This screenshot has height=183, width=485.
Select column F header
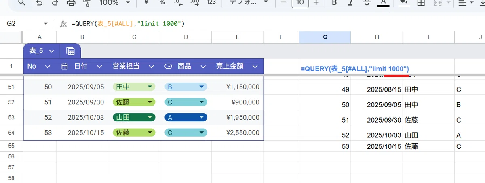(x=281, y=37)
